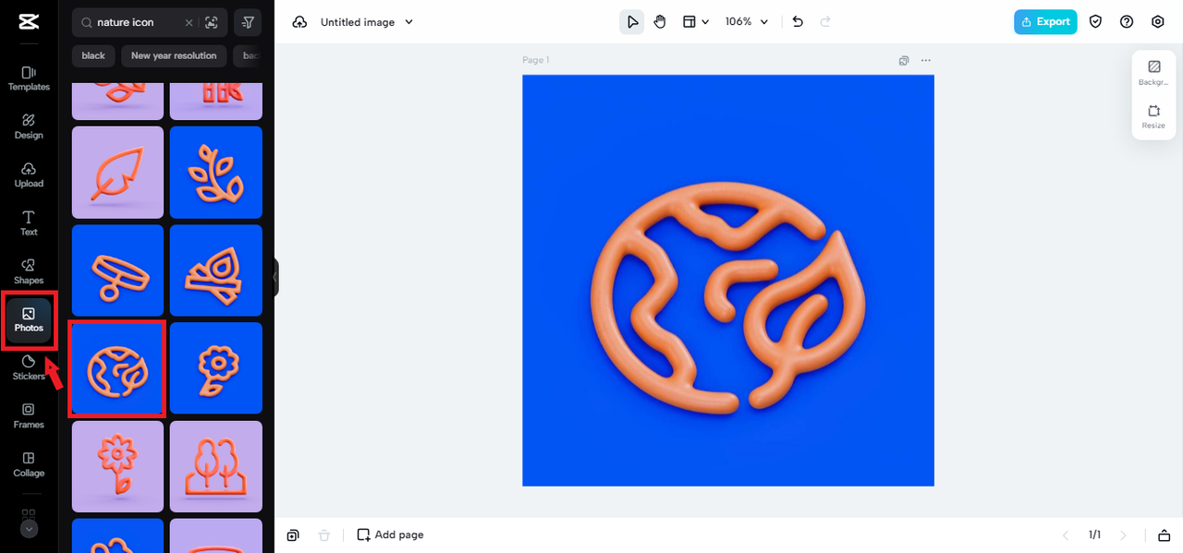Select the 'black' suggestion chip

pos(93,55)
